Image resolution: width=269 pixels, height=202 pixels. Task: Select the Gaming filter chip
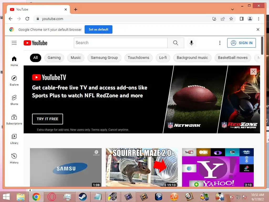(54, 58)
